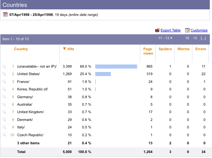Click the Customize notepad icon
Screen dimensions: 212x158
click(187, 30)
